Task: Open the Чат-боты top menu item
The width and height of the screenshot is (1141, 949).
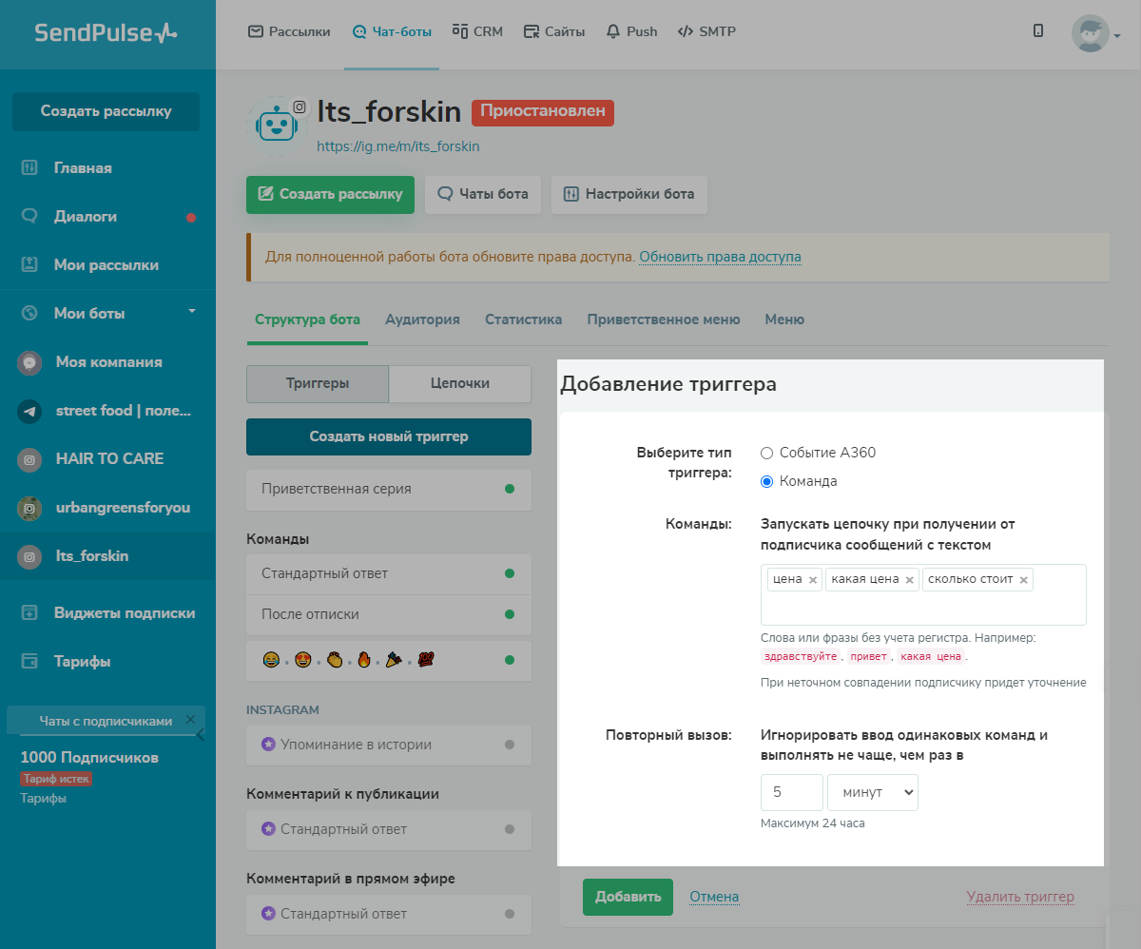Action: click(x=392, y=31)
